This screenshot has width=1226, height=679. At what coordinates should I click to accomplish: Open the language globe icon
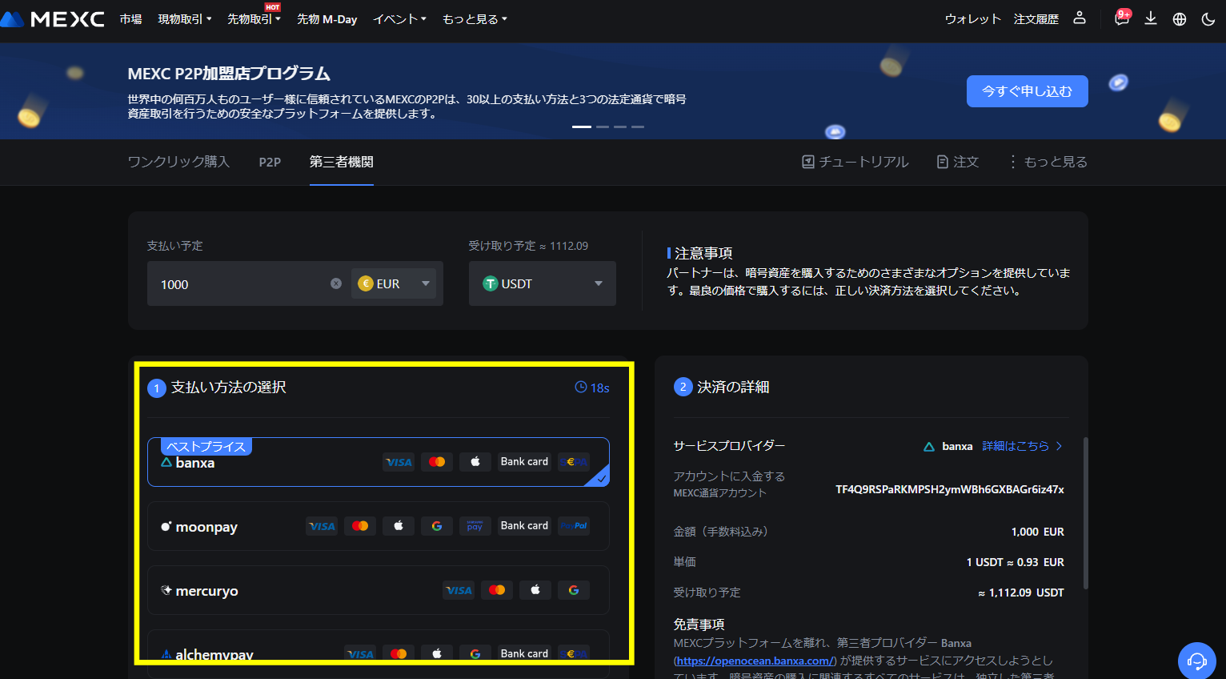tap(1180, 19)
